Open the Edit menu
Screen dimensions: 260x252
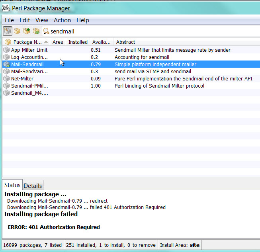click(x=25, y=20)
